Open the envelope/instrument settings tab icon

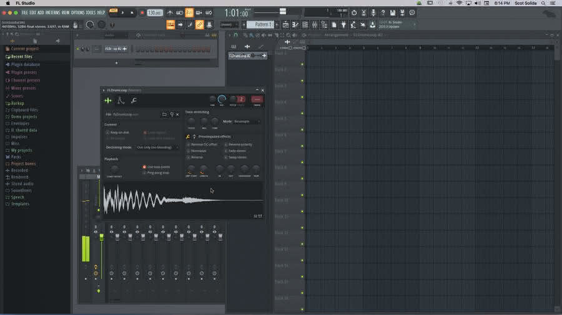pyautogui.click(x=121, y=100)
